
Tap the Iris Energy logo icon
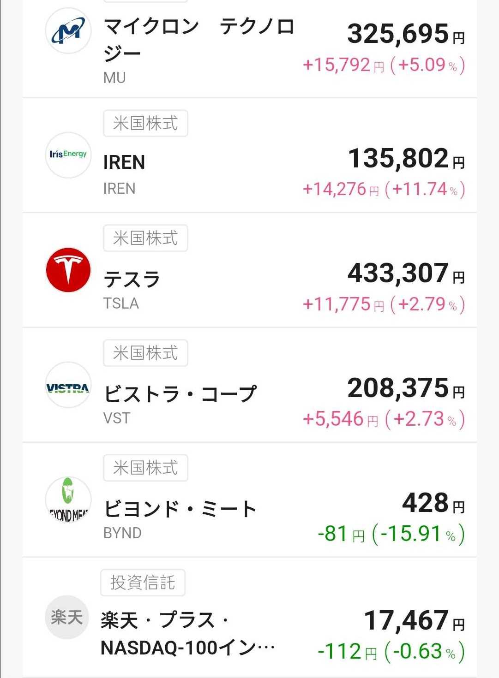point(68,155)
